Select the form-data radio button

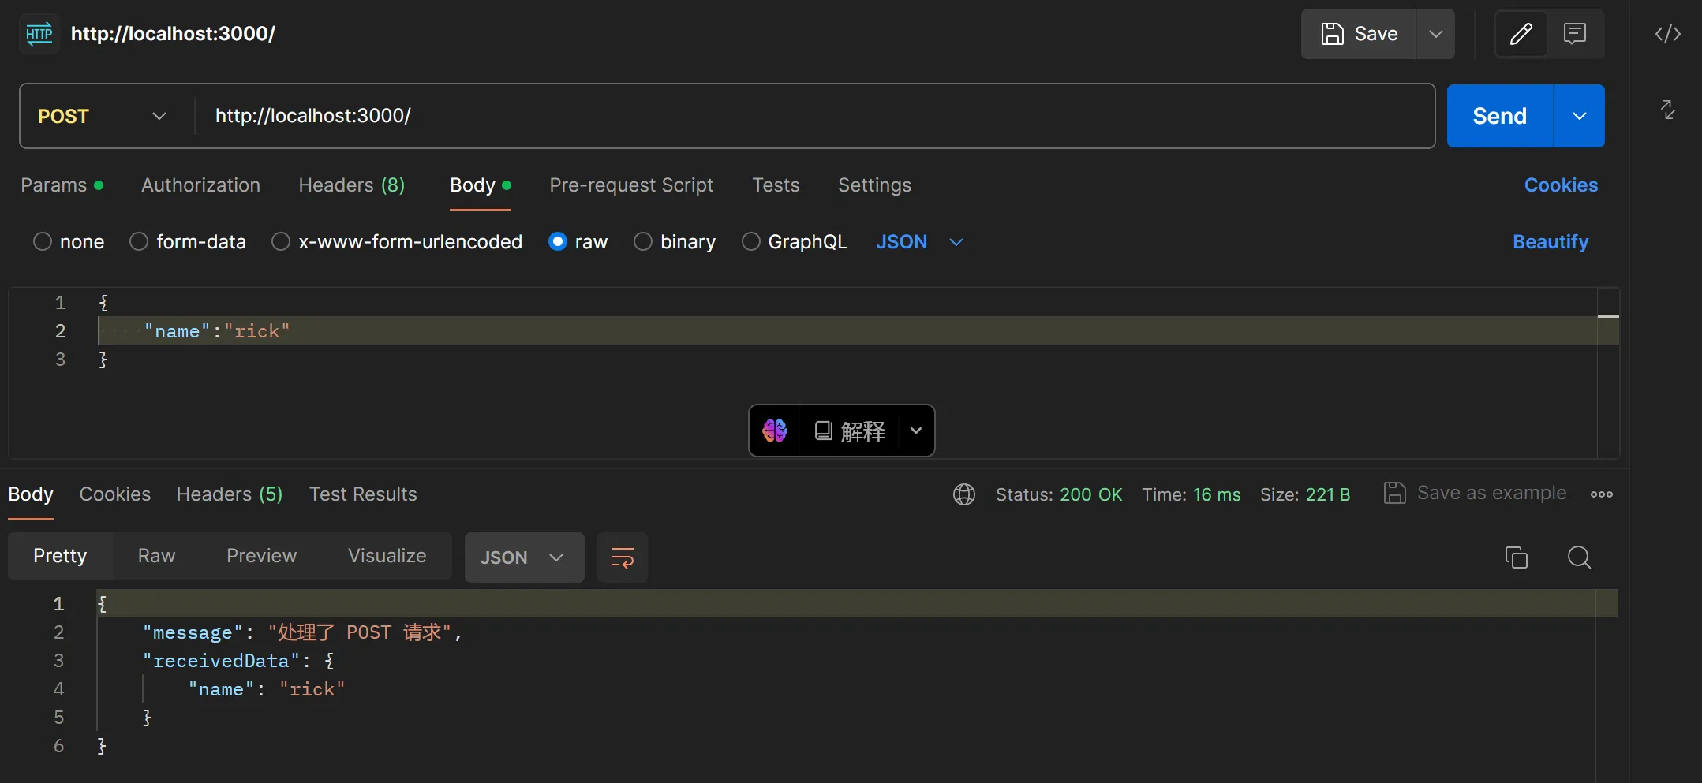[139, 242]
